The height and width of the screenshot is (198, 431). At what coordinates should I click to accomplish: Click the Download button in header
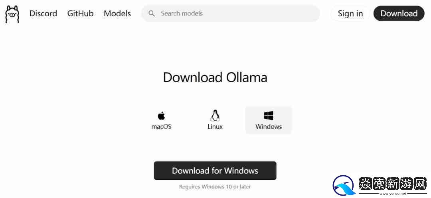399,14
